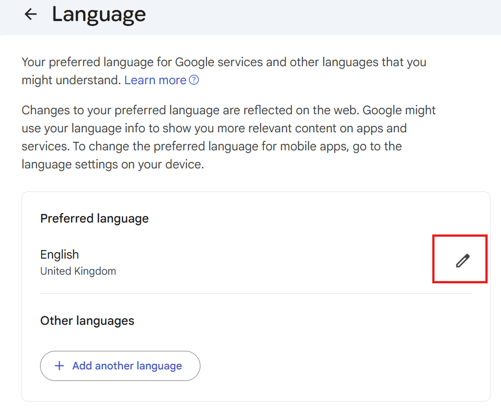The width and height of the screenshot is (501, 411).
Task: Click the plus icon to add a language
Action: point(59,366)
